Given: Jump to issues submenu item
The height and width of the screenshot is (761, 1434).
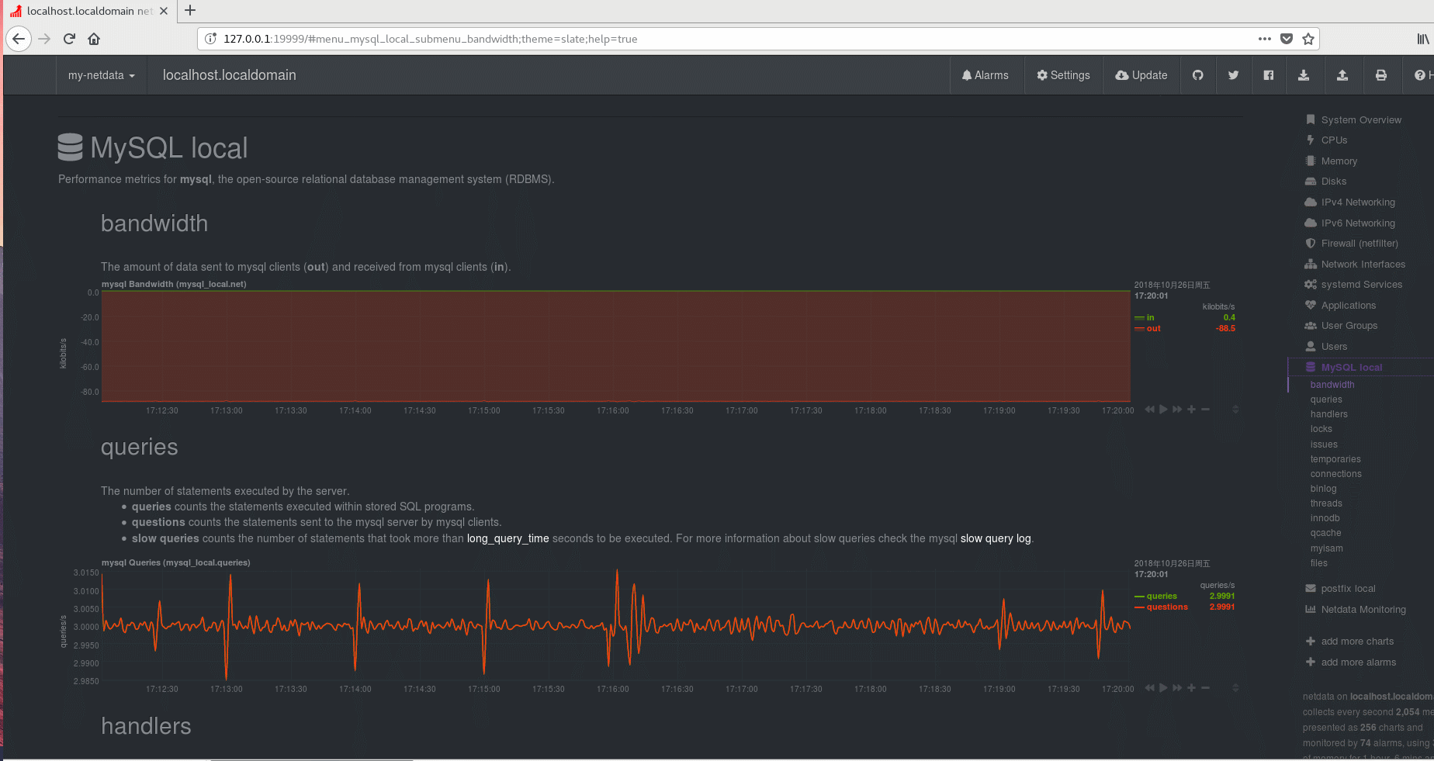Looking at the screenshot, I should point(1324,444).
